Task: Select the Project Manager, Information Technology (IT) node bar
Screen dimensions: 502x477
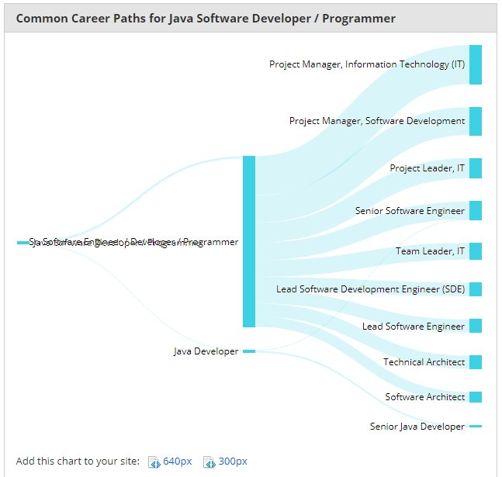Action: 476,64
